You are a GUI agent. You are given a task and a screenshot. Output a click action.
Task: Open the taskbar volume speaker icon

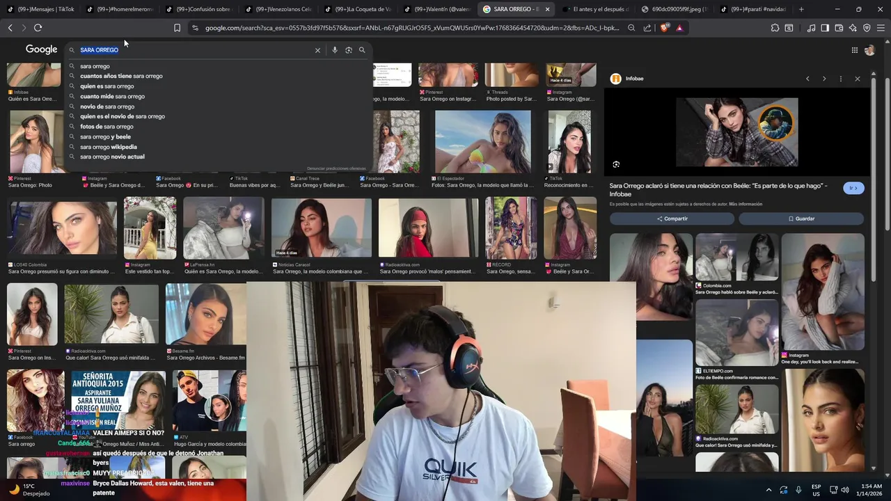point(845,490)
